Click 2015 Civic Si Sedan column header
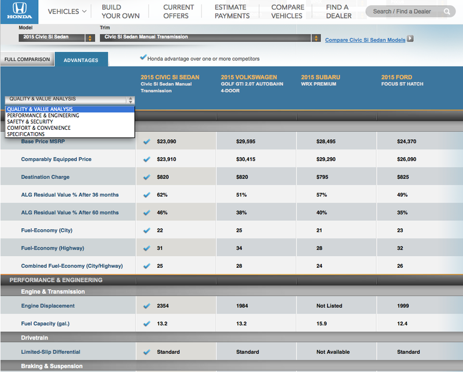This screenshot has width=463, height=372. pos(170,83)
